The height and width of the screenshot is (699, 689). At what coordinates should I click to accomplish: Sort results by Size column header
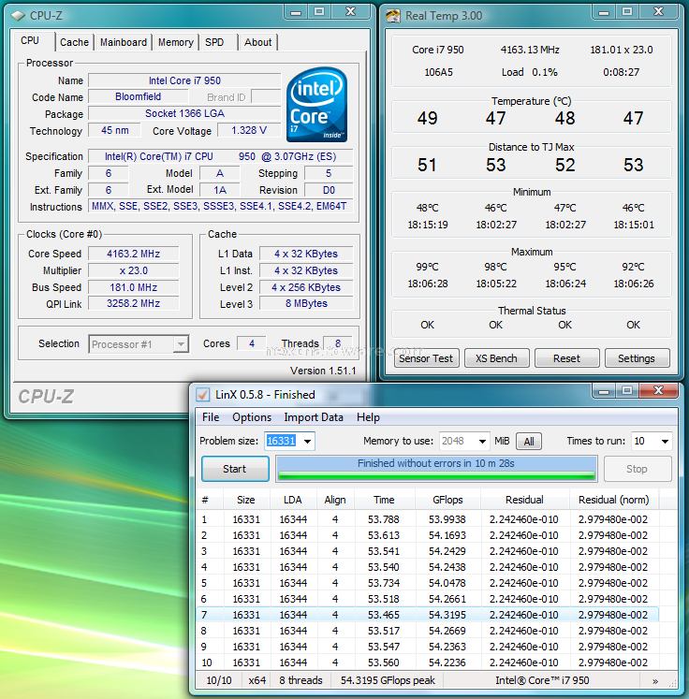pyautogui.click(x=246, y=500)
